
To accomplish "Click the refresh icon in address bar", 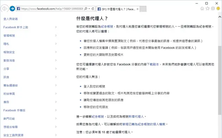I will tap(93, 9).
